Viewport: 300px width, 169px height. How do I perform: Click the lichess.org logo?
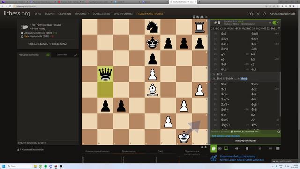pos(17,14)
